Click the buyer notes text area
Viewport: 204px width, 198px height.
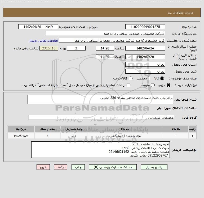pyautogui.click(x=100, y=150)
